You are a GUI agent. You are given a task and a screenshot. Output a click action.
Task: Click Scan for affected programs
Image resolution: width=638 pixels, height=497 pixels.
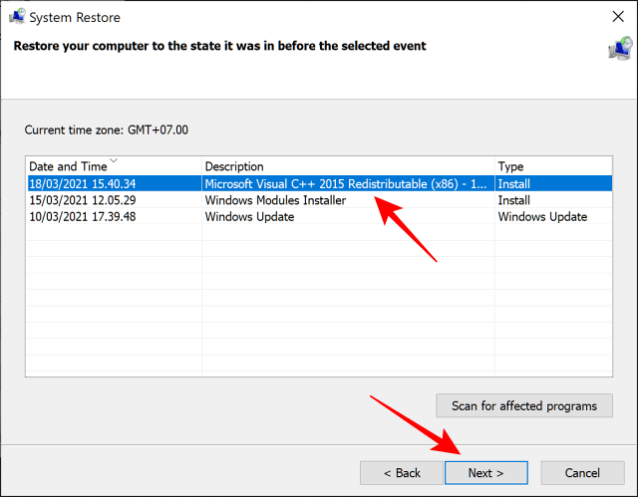click(524, 405)
